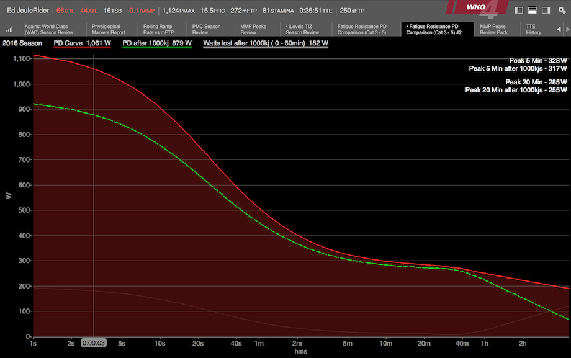
Task: Toggle the PD after 1000kj legend series
Action: 157,43
